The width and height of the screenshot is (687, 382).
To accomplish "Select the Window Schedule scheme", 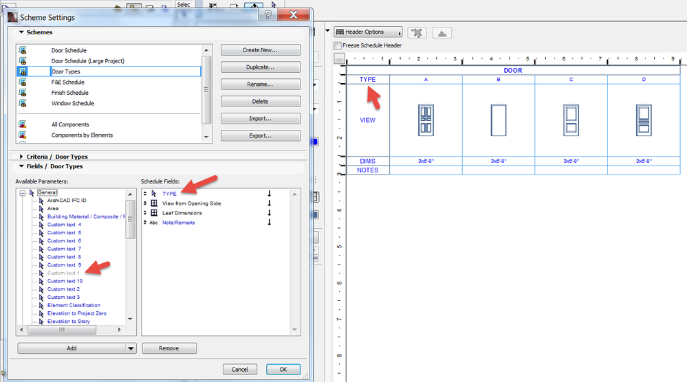I will (x=73, y=103).
